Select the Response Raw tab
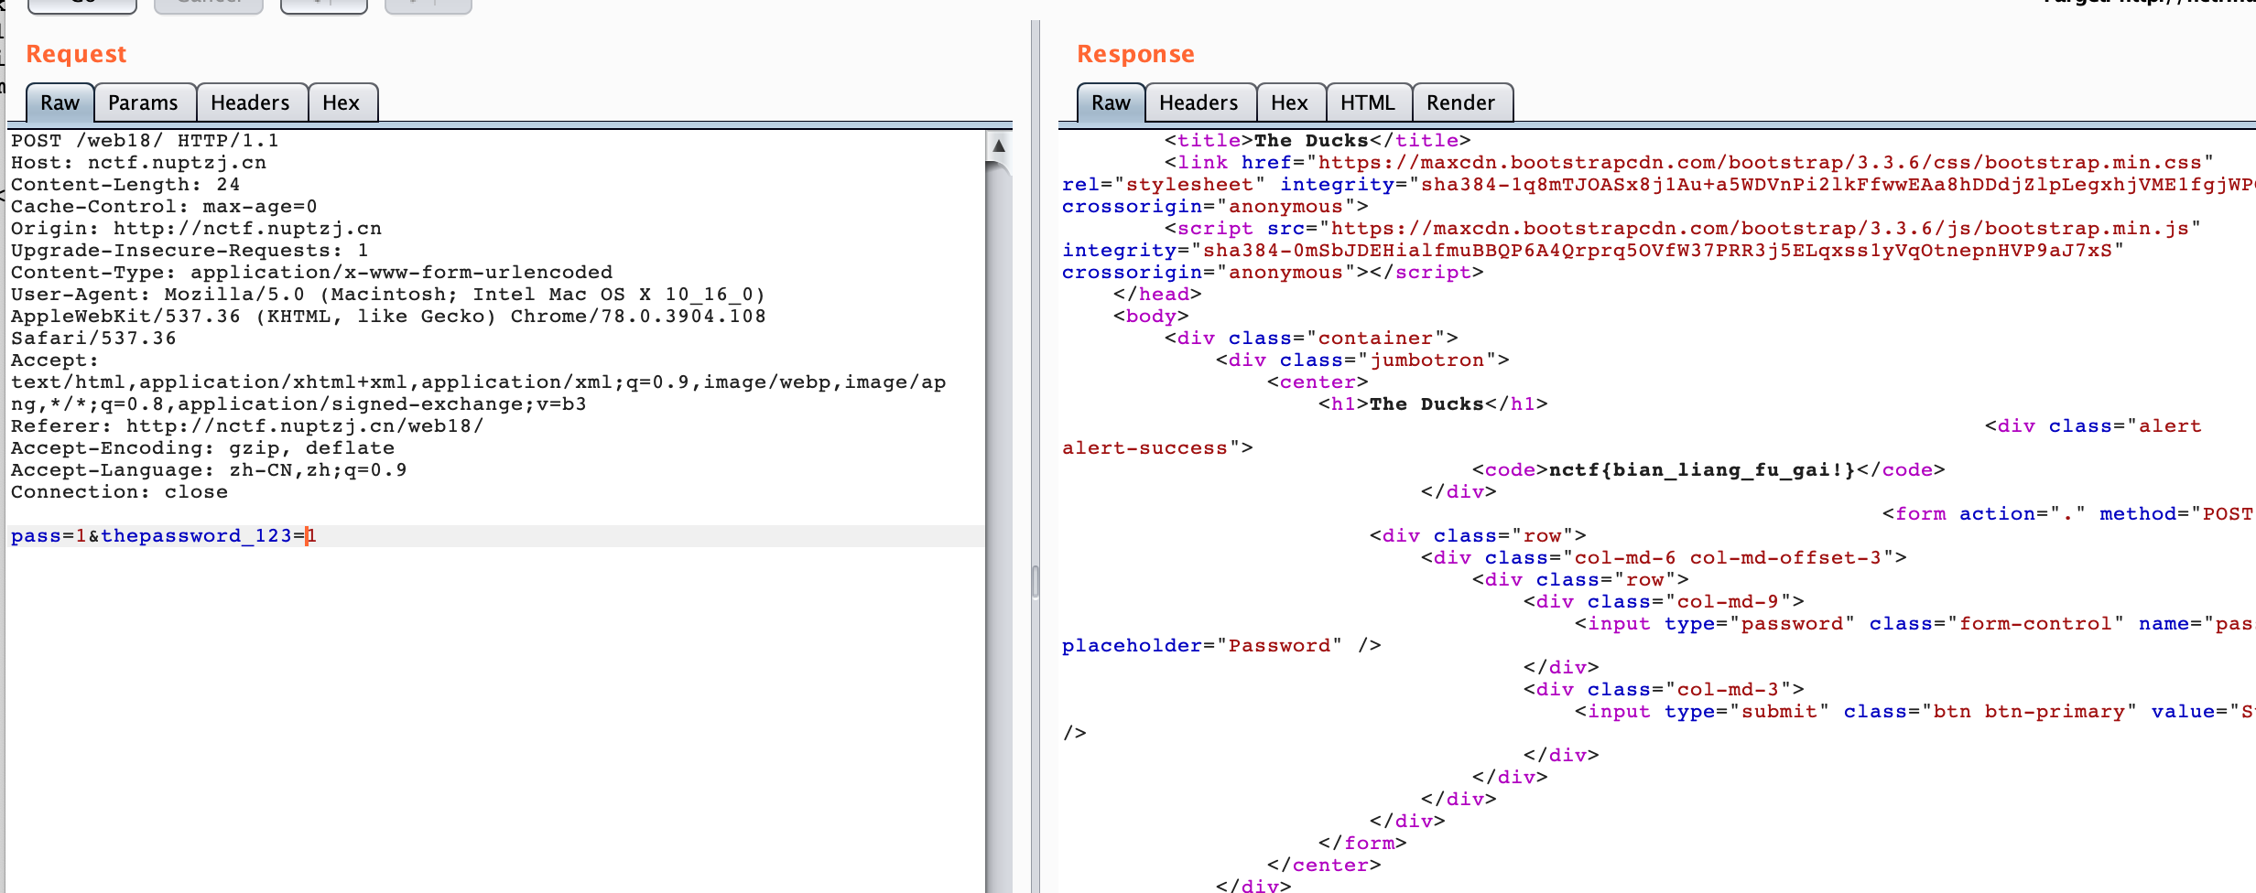The height and width of the screenshot is (893, 2256). [x=1111, y=102]
